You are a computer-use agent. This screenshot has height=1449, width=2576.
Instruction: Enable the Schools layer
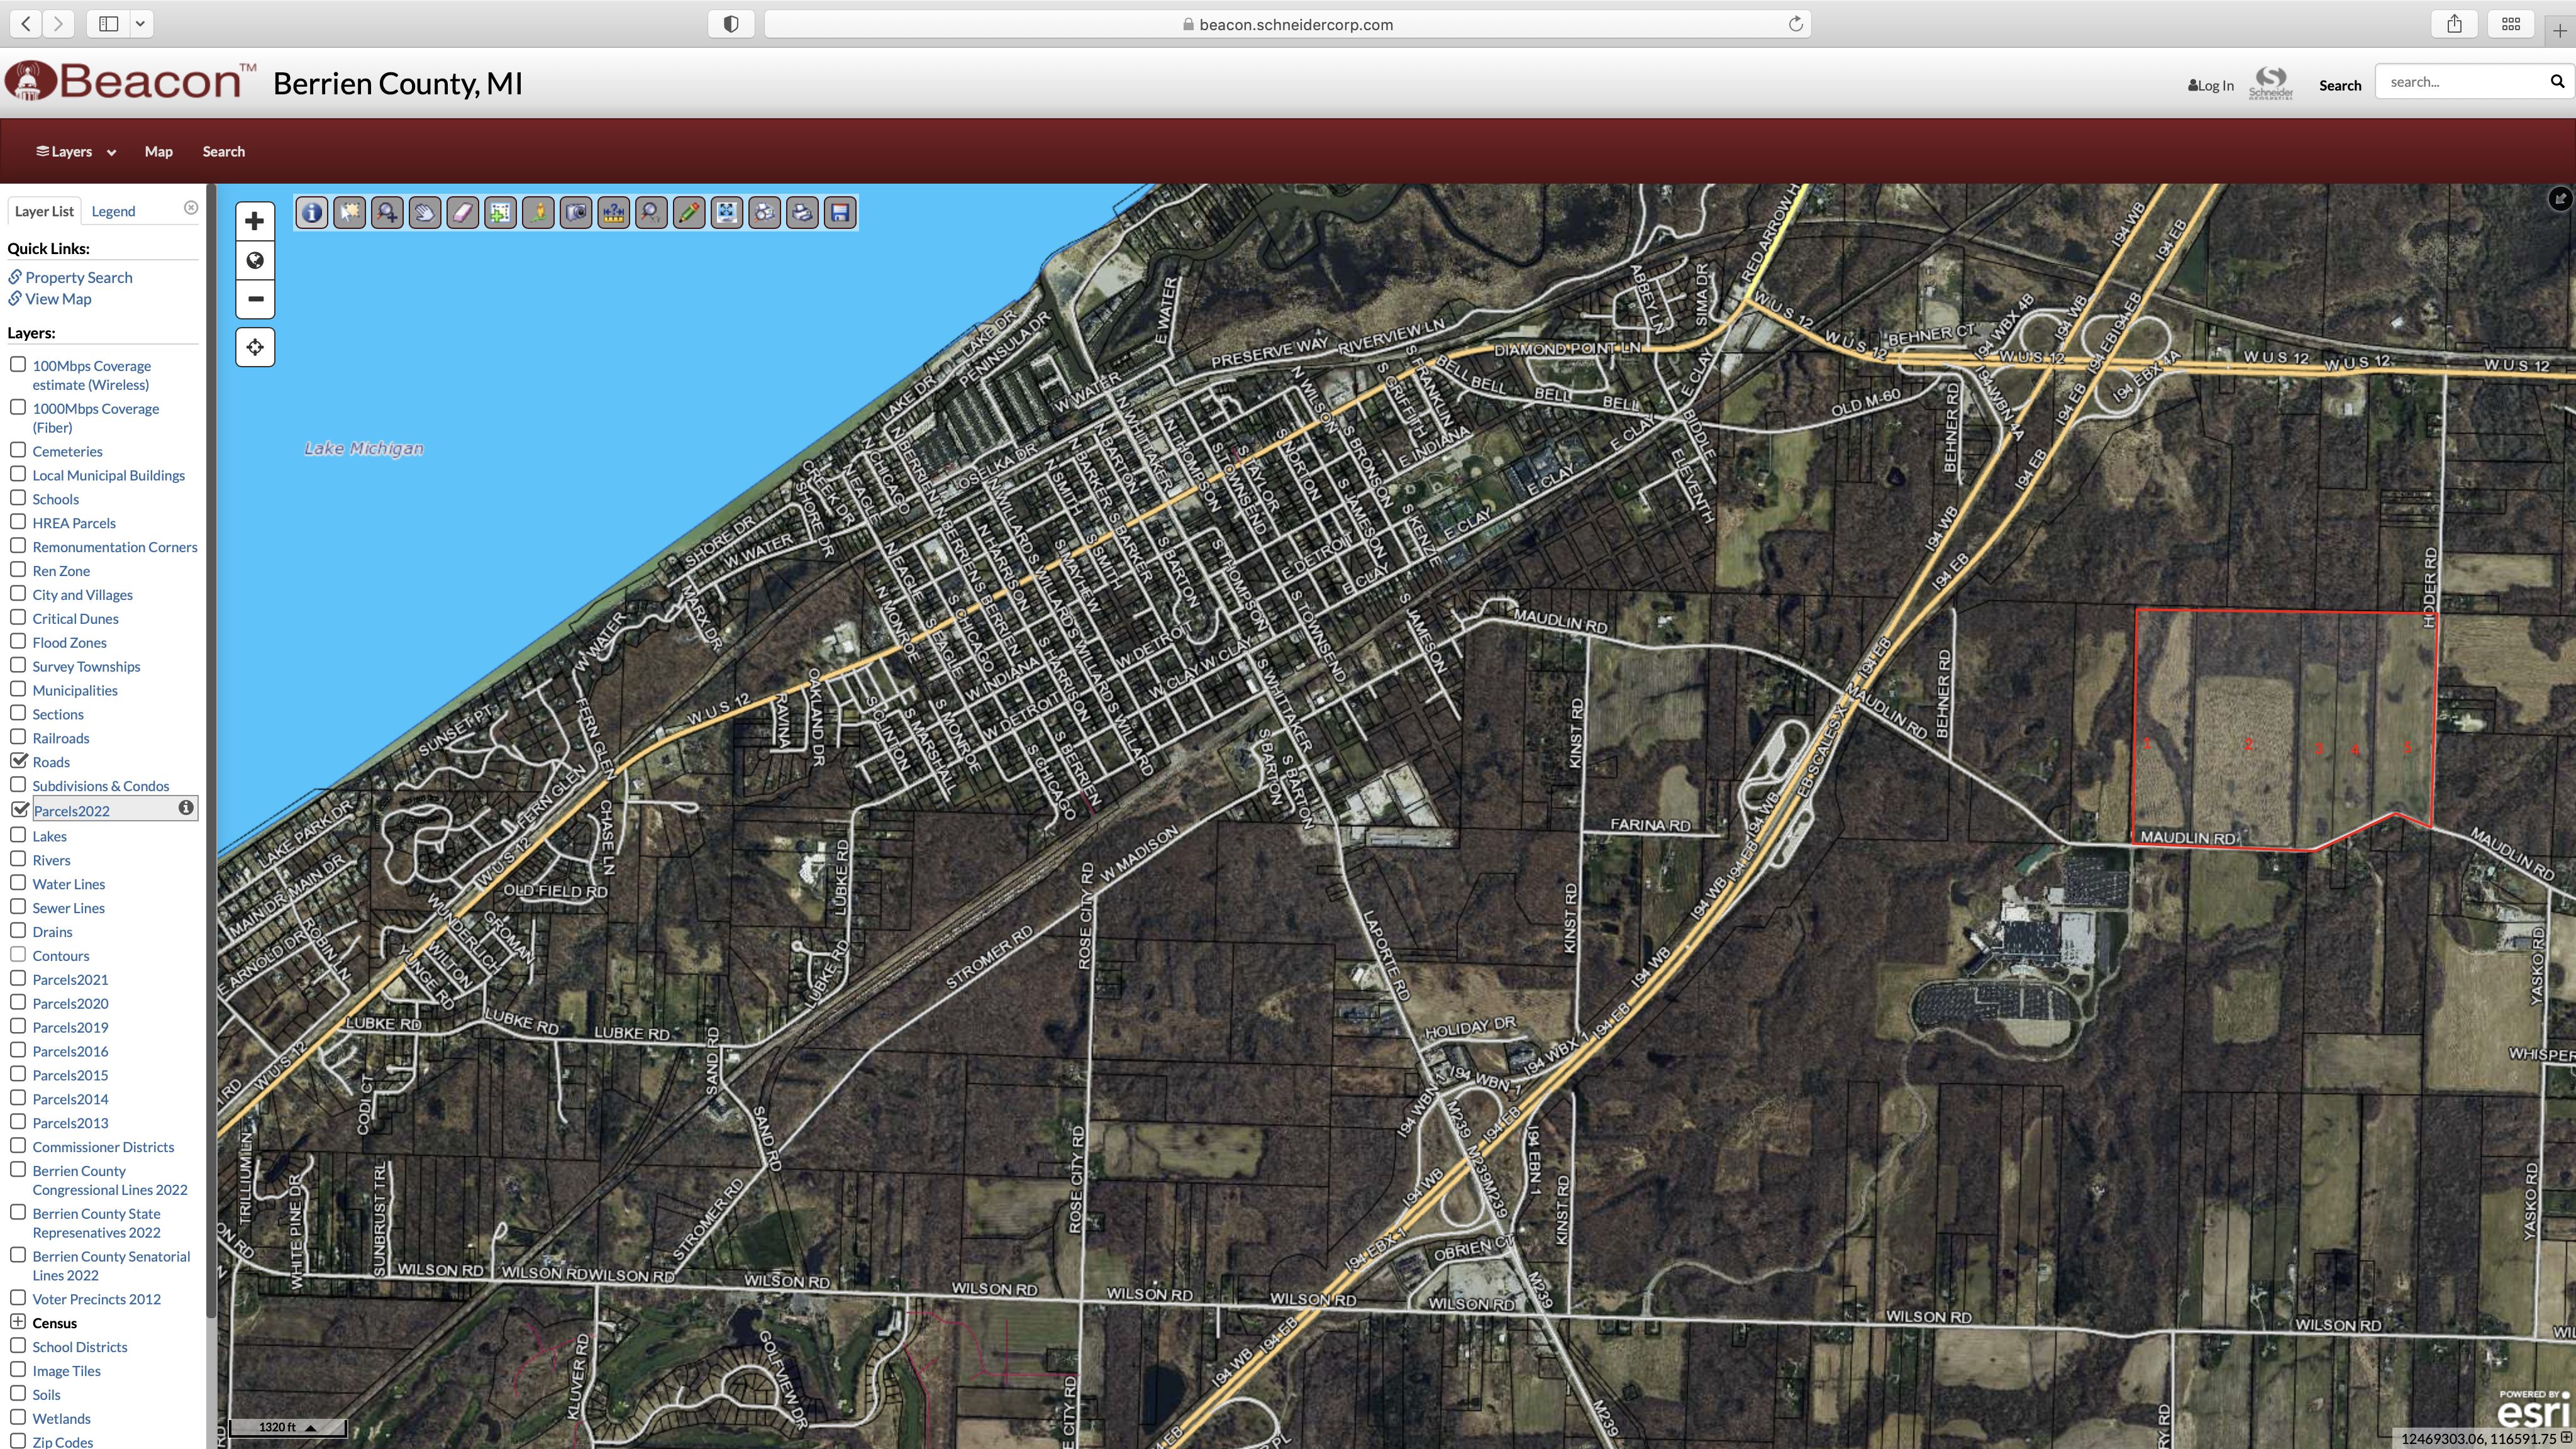click(19, 497)
